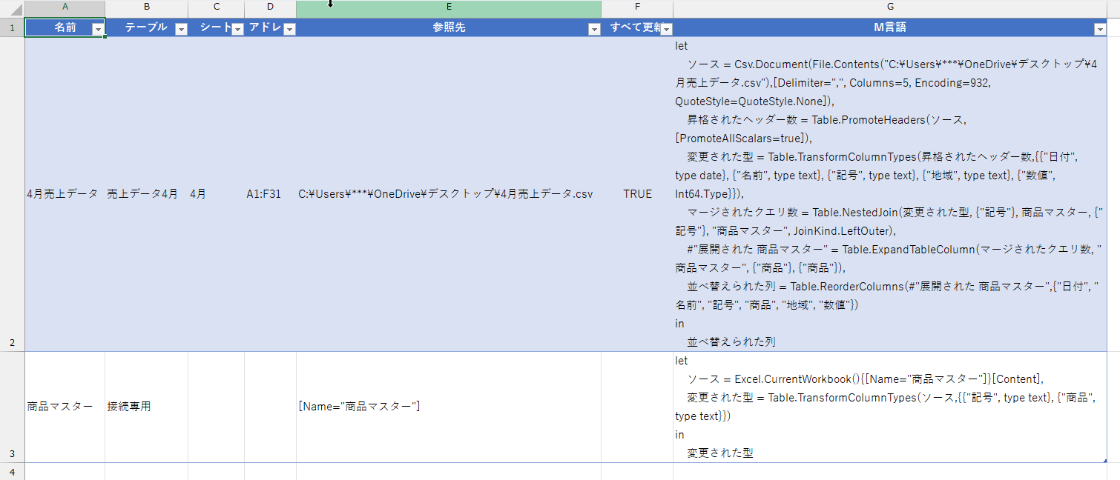Viewport: 1120px width, 480px height.
Task: Click the TRUE cell in すべて更新 column
Action: point(637,194)
